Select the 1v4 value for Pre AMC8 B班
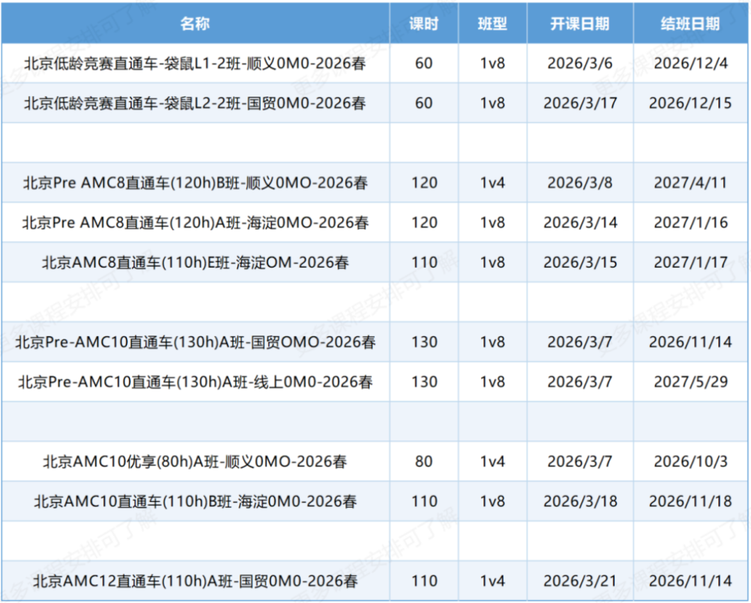 tap(492, 183)
